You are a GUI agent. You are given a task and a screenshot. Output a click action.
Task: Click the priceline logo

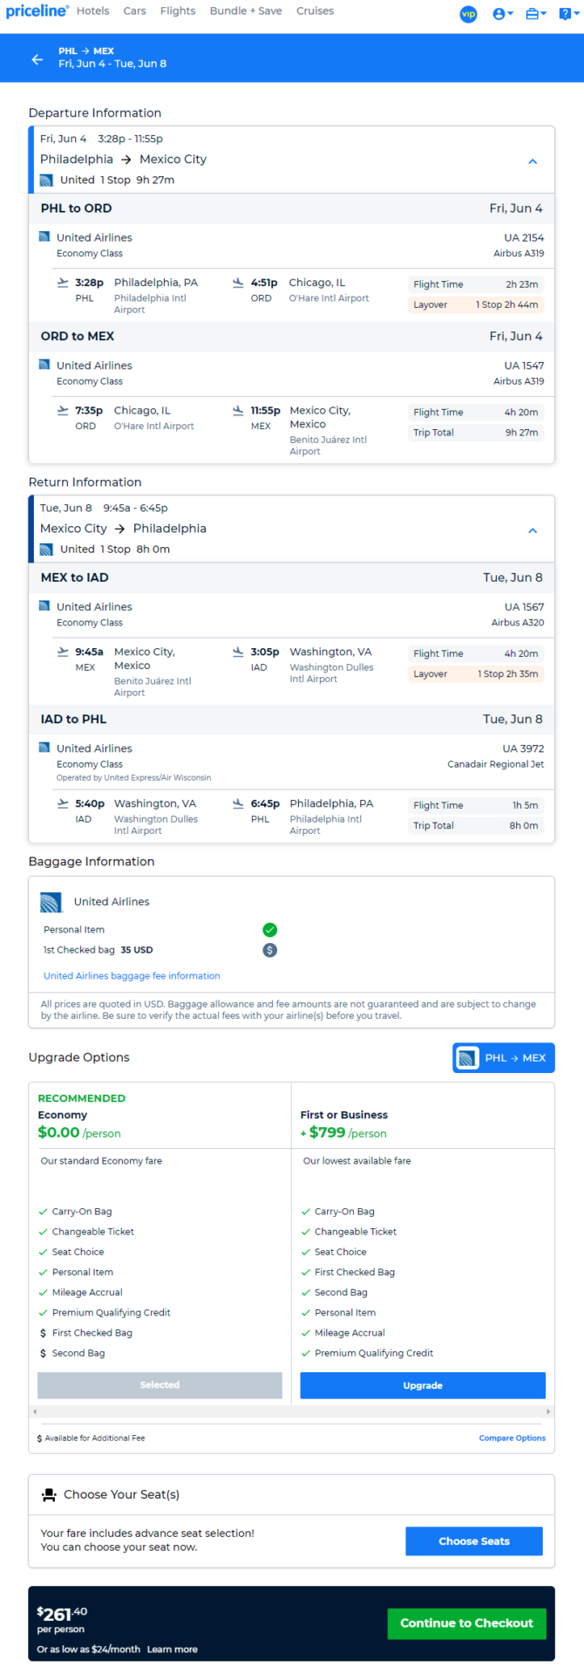[x=37, y=11]
